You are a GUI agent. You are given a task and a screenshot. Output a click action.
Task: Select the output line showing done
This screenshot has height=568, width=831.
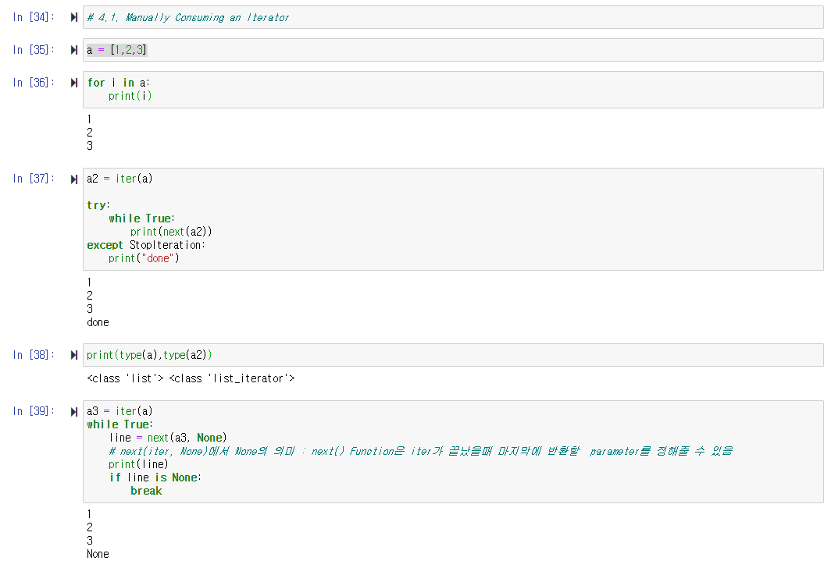(97, 321)
